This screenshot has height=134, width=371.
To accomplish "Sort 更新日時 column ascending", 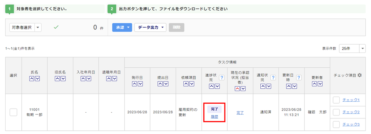I will (289, 86).
